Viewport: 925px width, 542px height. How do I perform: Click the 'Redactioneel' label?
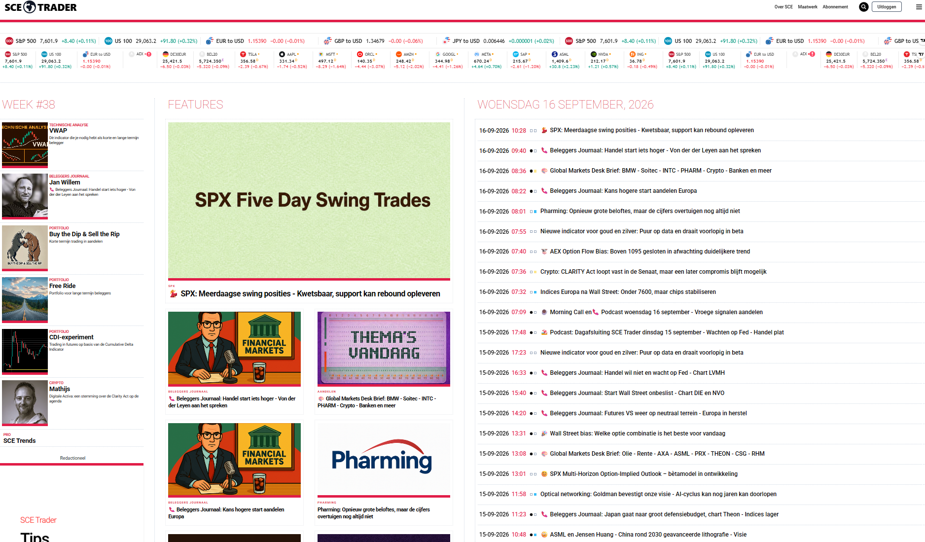(x=72, y=458)
